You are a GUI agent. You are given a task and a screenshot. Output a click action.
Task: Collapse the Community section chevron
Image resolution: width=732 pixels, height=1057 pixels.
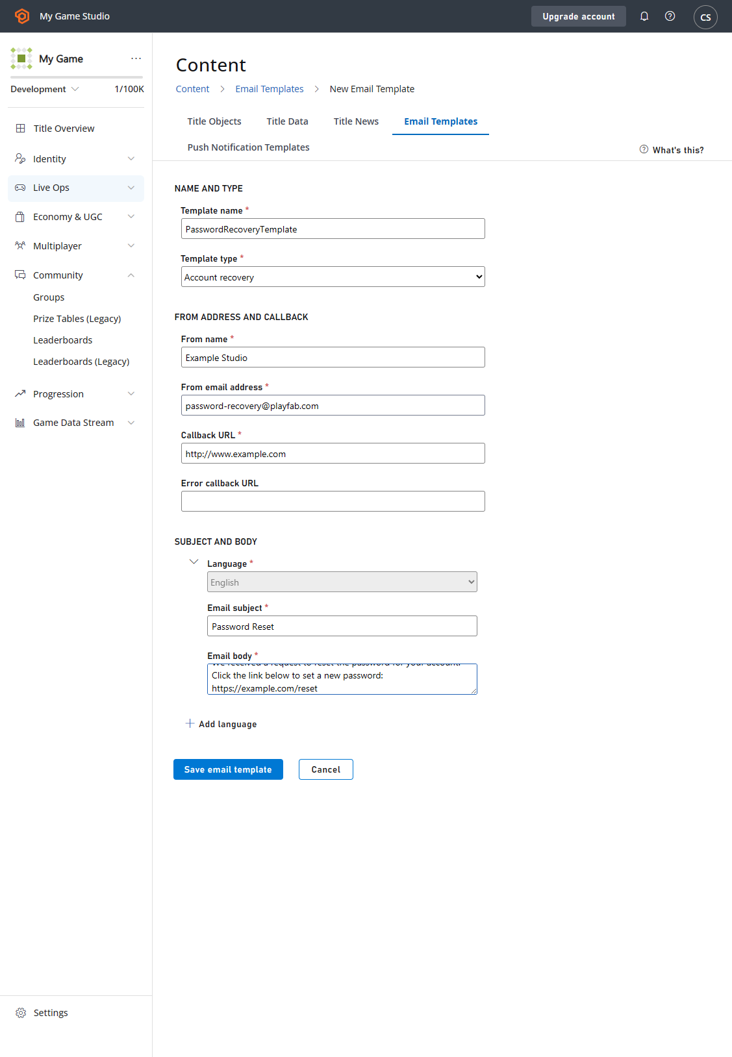coord(131,275)
